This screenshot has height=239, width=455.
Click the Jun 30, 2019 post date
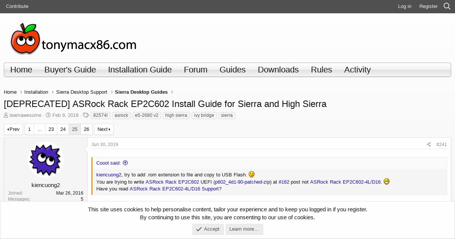[x=105, y=145]
